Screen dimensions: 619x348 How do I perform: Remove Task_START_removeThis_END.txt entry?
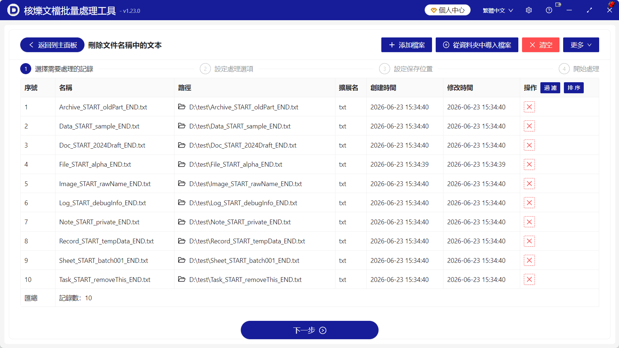coord(529,279)
